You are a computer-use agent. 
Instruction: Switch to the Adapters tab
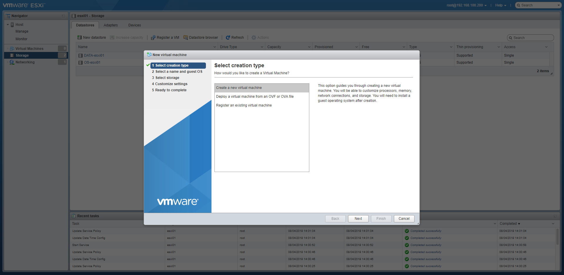pos(111,25)
